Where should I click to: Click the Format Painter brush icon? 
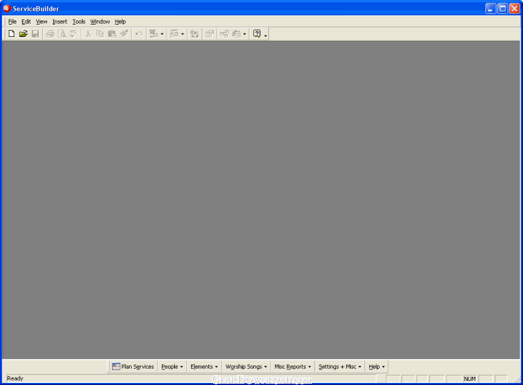click(x=124, y=33)
